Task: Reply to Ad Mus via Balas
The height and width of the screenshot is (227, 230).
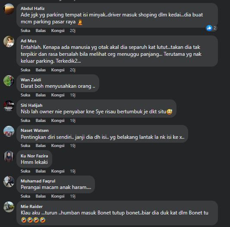Action: point(41,70)
